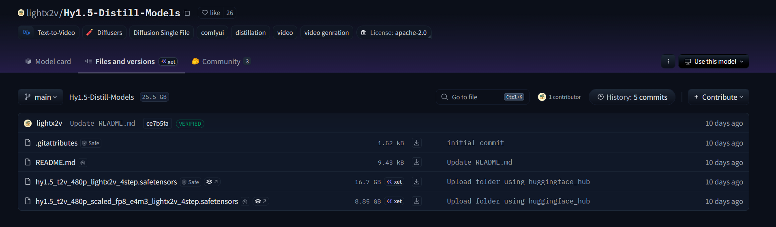Click the Safe badge on the 4step.safetensors file
776x227 pixels.
pyautogui.click(x=191, y=182)
